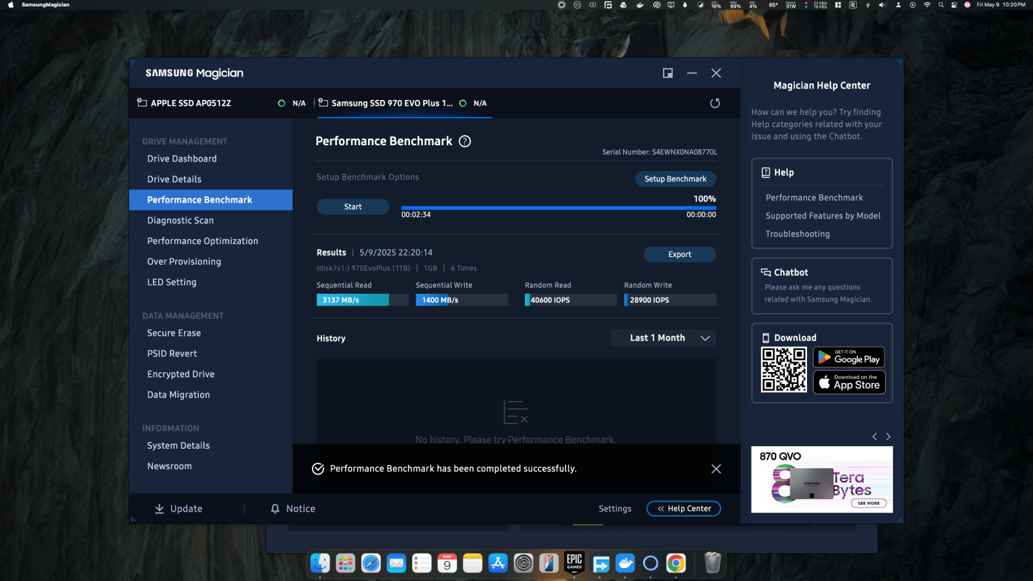Export the benchmark results
Image resolution: width=1033 pixels, height=581 pixels.
[680, 254]
